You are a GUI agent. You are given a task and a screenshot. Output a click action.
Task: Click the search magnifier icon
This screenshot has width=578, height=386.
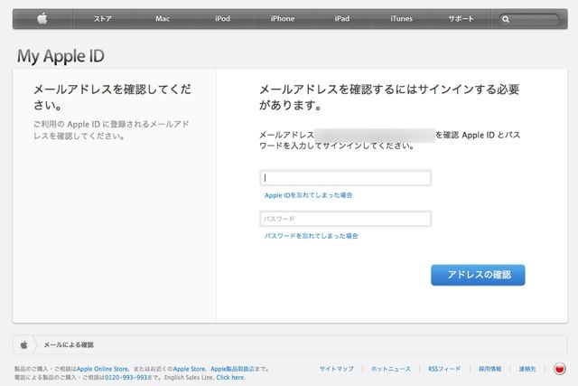pos(506,19)
